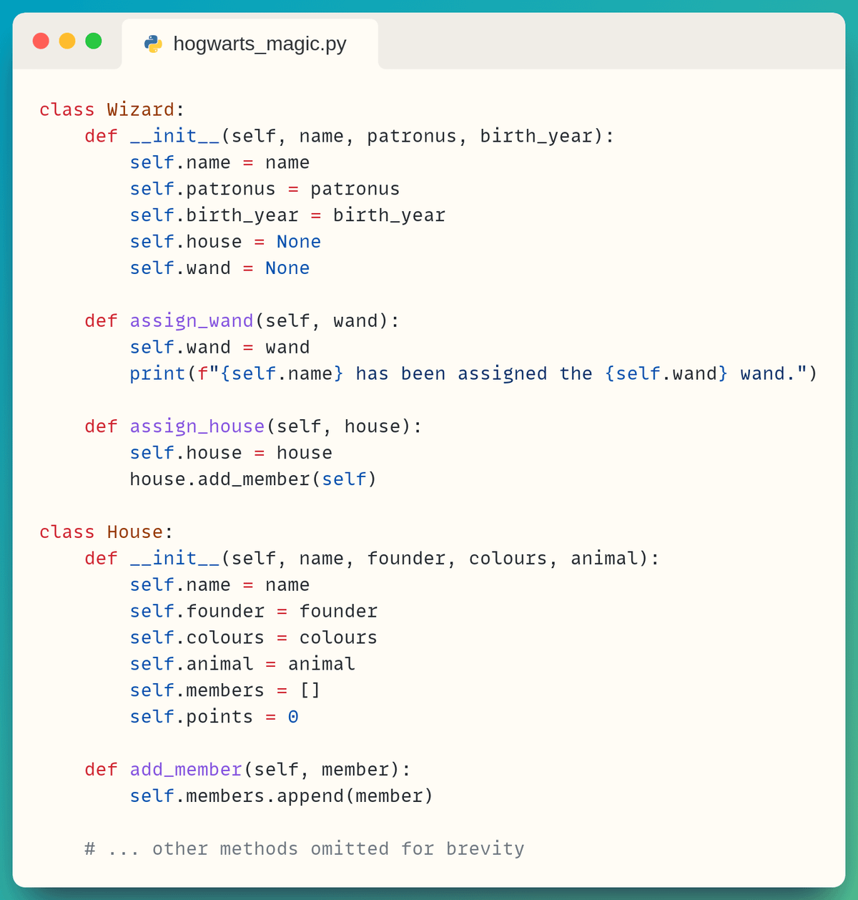This screenshot has height=900, width=858.
Task: Click the print function call
Action: pos(157,373)
